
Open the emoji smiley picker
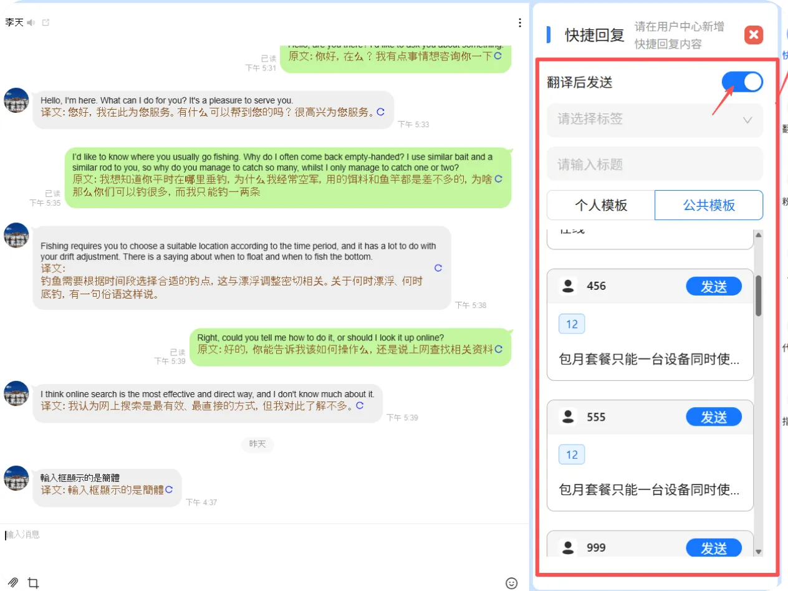[511, 583]
